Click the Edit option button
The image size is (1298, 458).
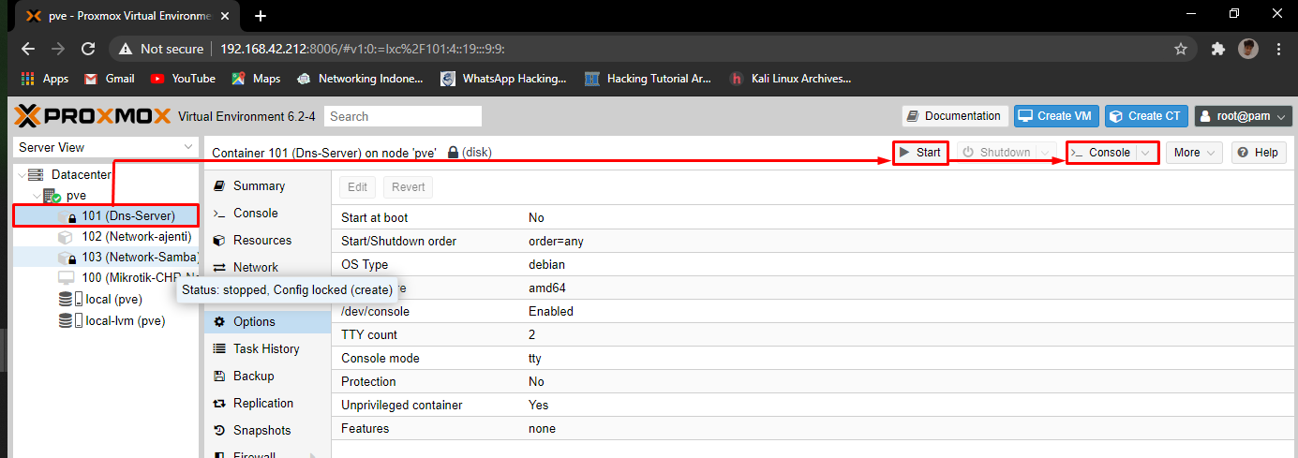click(x=357, y=186)
